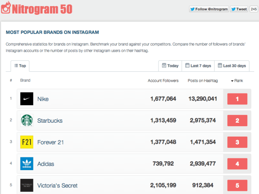Image resolution: width=259 pixels, height=194 pixels.
Task: Click Starbucks follower count 1,313,459
Action: click(163, 120)
